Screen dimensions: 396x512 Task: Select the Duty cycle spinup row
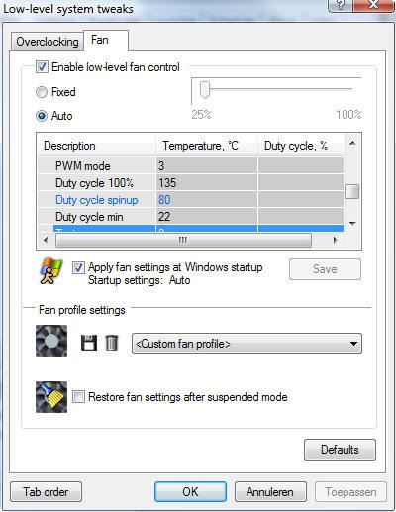click(x=191, y=200)
